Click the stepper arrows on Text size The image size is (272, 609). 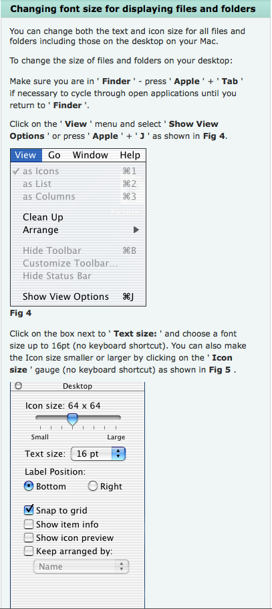(118, 453)
